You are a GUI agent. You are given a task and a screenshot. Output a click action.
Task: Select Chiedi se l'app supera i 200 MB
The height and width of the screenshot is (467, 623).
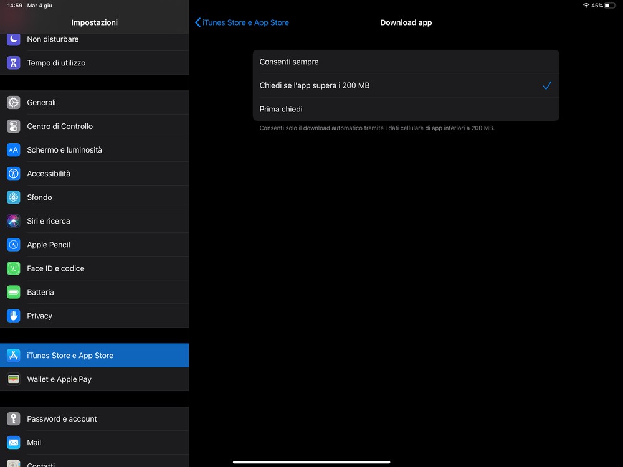pyautogui.click(x=406, y=85)
